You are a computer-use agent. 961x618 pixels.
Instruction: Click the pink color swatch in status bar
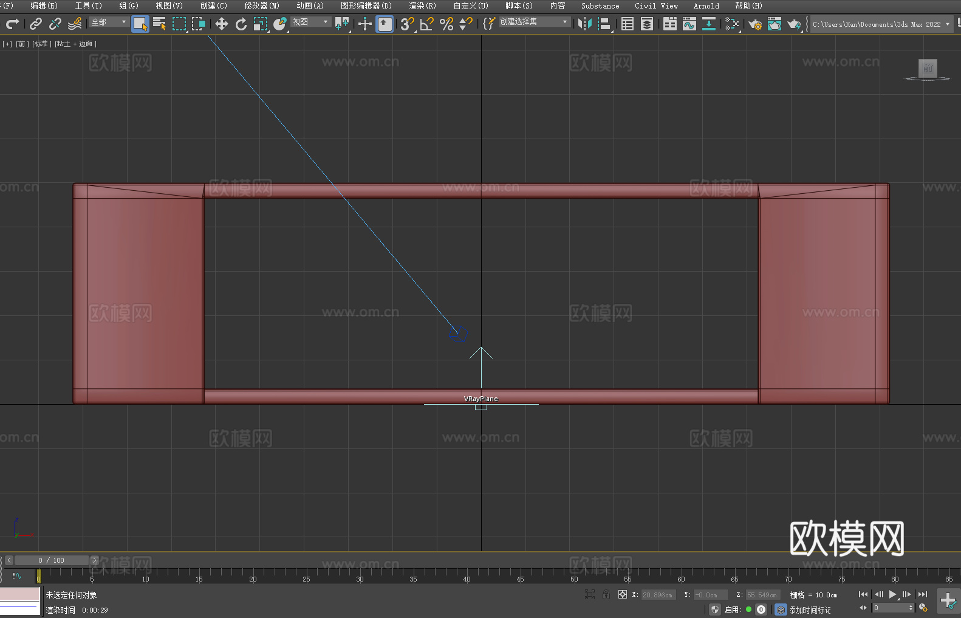coord(19,594)
